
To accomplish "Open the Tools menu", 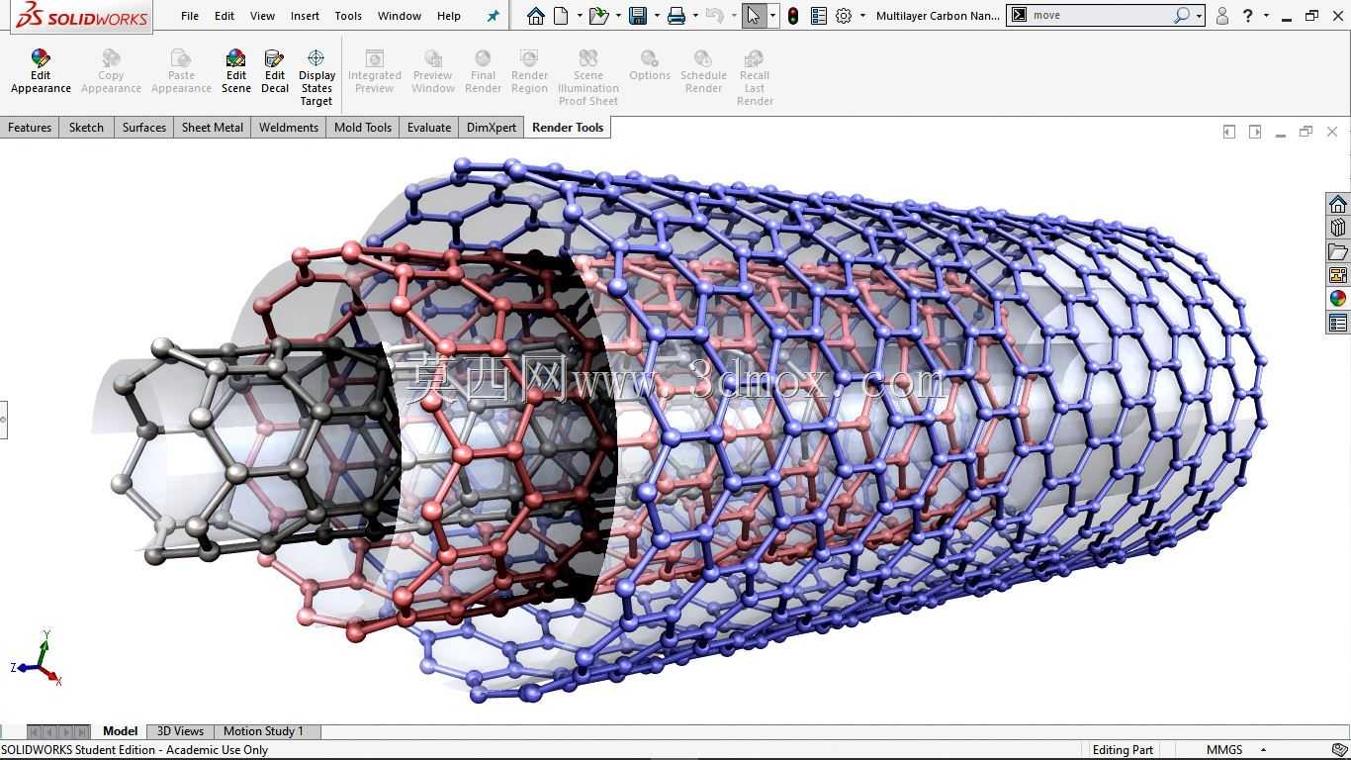I will (x=348, y=16).
